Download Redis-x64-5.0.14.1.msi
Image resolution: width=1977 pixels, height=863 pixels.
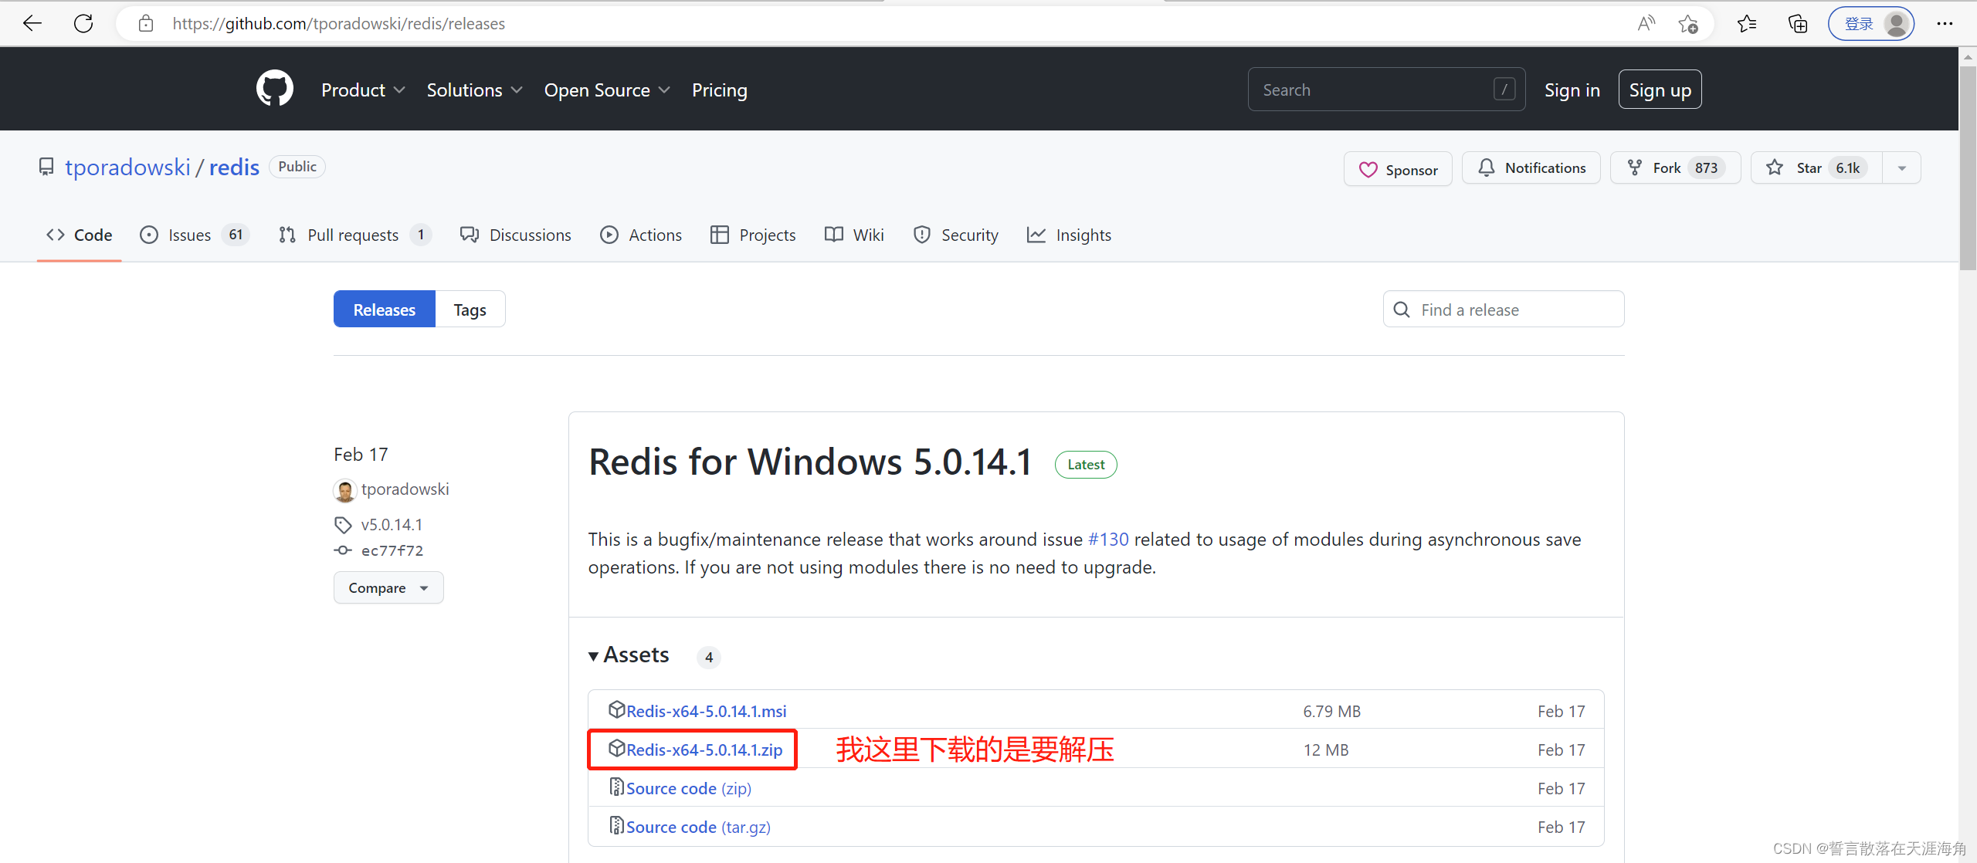click(x=707, y=711)
